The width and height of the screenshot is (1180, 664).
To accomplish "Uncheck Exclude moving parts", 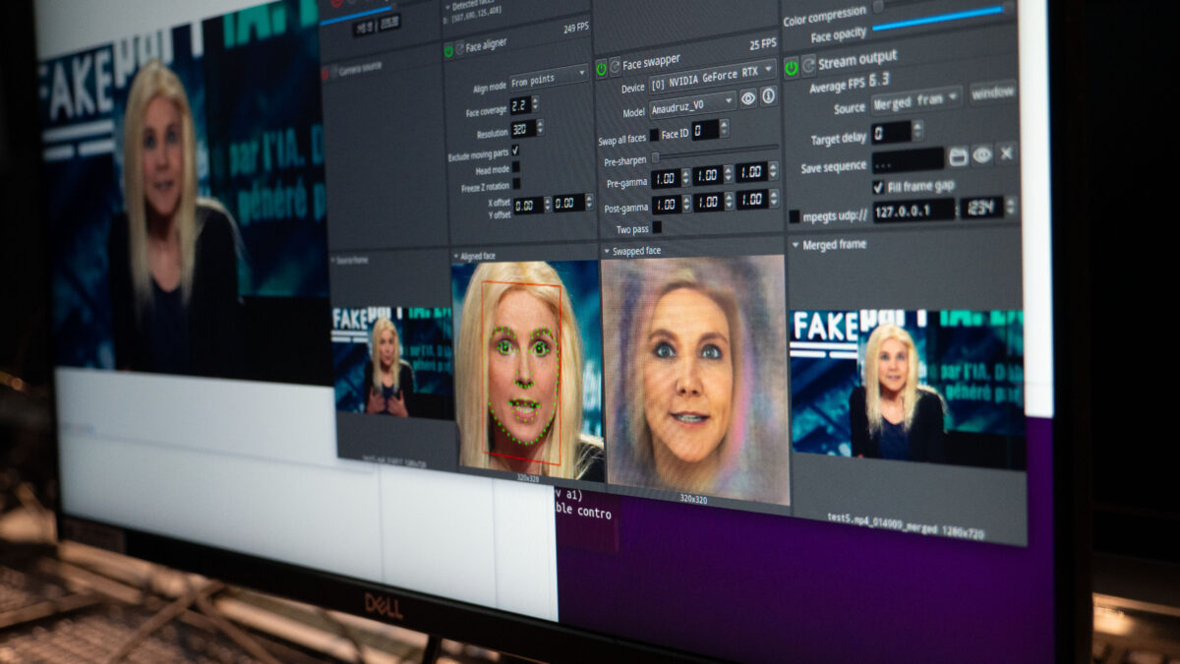I will [515, 151].
